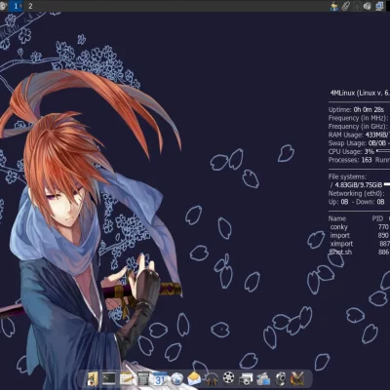Click the network monitors icon in tray
Screen dimensions: 390x390
(x=379, y=6)
